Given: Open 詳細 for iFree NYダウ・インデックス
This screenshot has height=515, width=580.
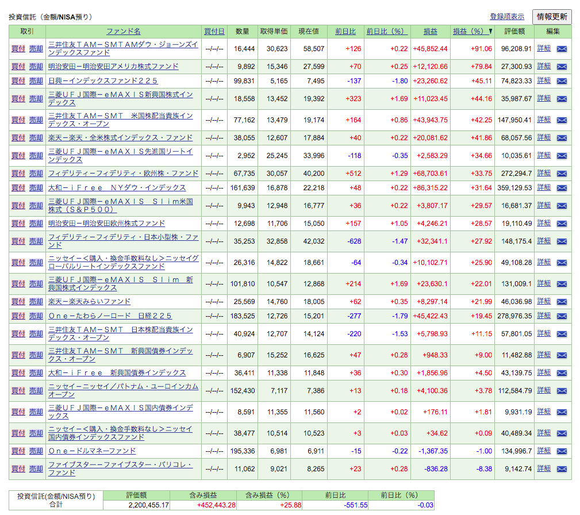Looking at the screenshot, I should 544,187.
